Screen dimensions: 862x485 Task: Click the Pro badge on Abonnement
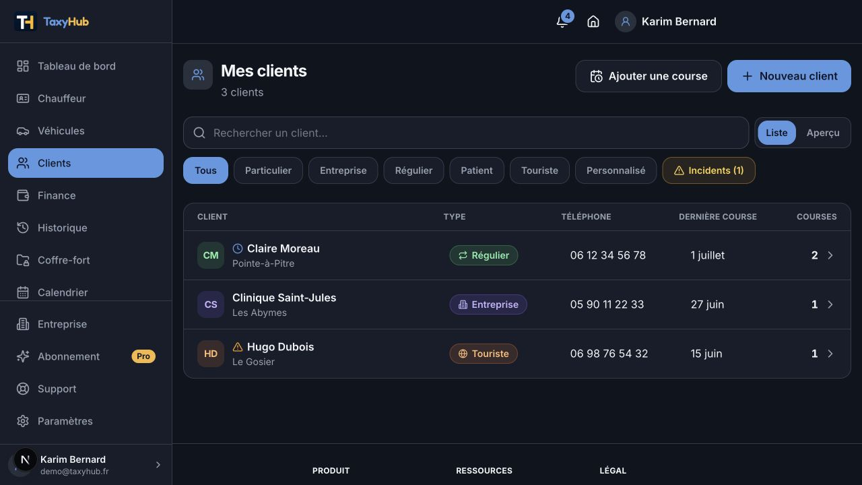[143, 356]
